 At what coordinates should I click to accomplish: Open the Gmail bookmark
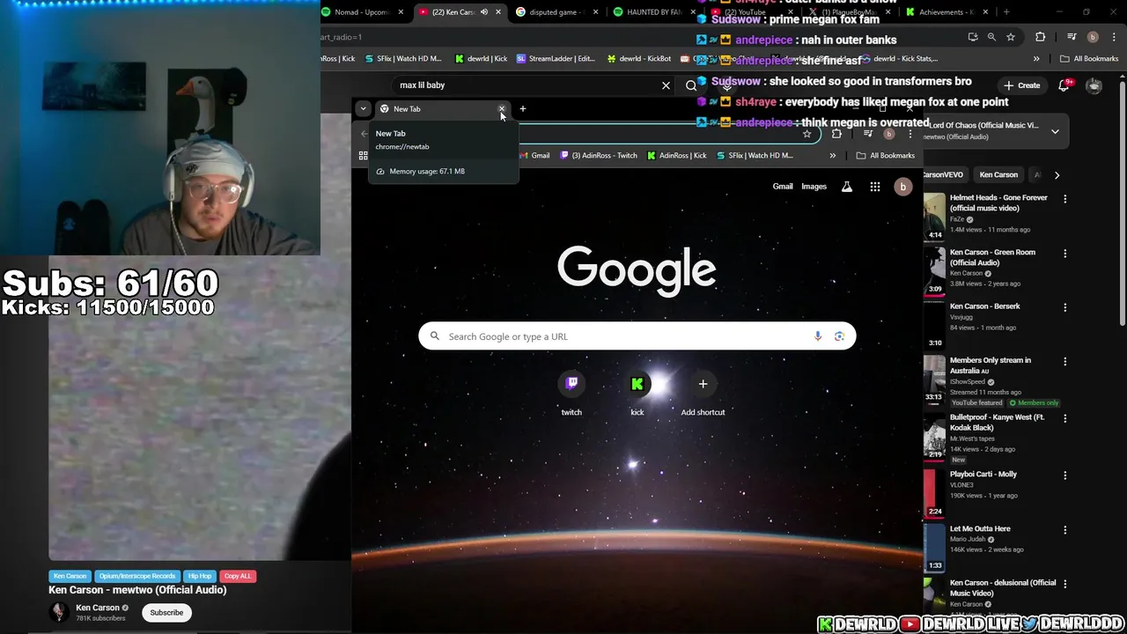pos(534,156)
